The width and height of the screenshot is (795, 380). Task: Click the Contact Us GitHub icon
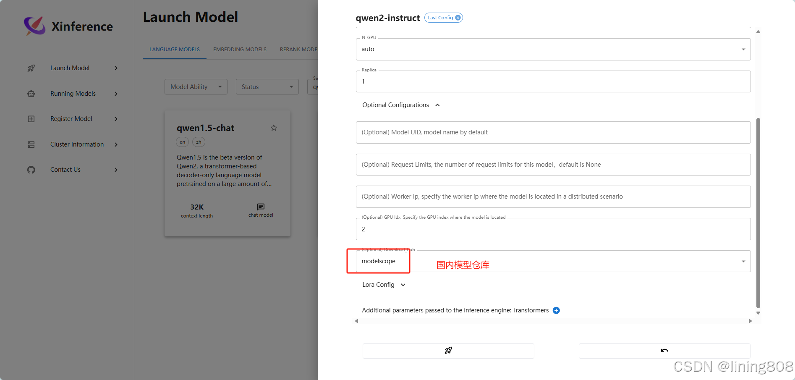[x=31, y=170]
